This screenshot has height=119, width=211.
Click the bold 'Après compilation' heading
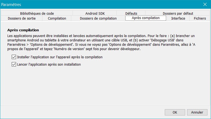pos(23,30)
